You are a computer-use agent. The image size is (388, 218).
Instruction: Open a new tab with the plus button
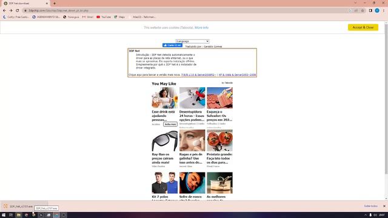coord(55,4)
